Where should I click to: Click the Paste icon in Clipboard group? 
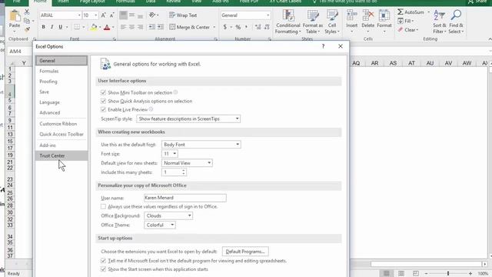pyautogui.click(x=15, y=16)
